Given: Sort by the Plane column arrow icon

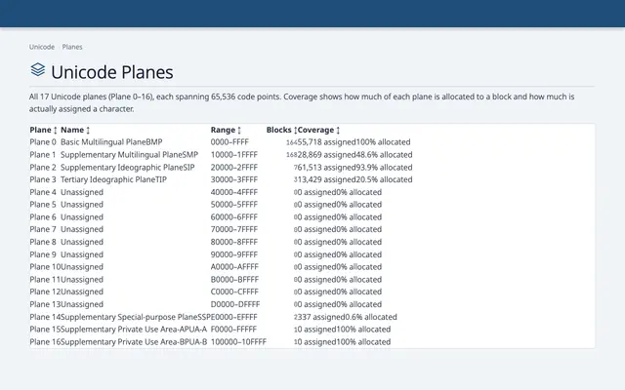Looking at the screenshot, I should click(x=56, y=130).
